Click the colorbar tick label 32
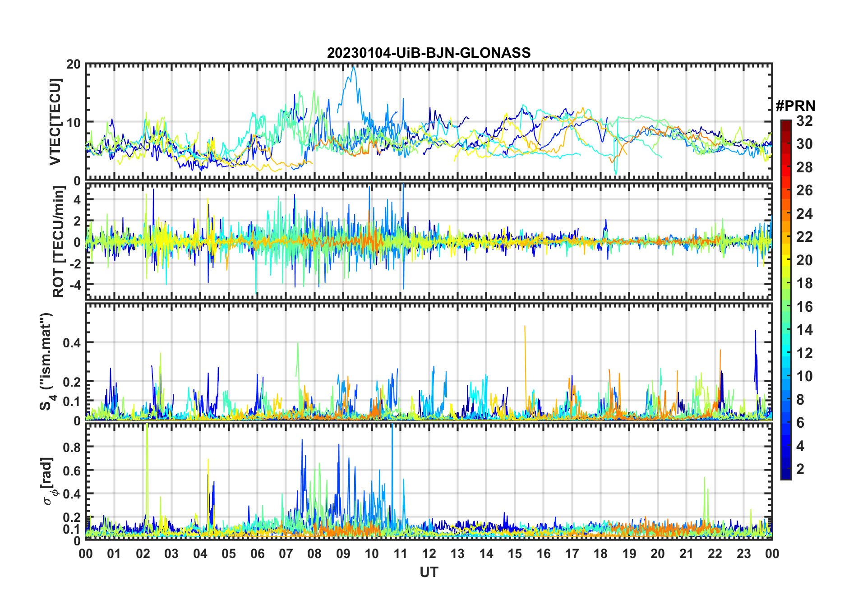Screen dimensions: 858x600 pos(804,121)
